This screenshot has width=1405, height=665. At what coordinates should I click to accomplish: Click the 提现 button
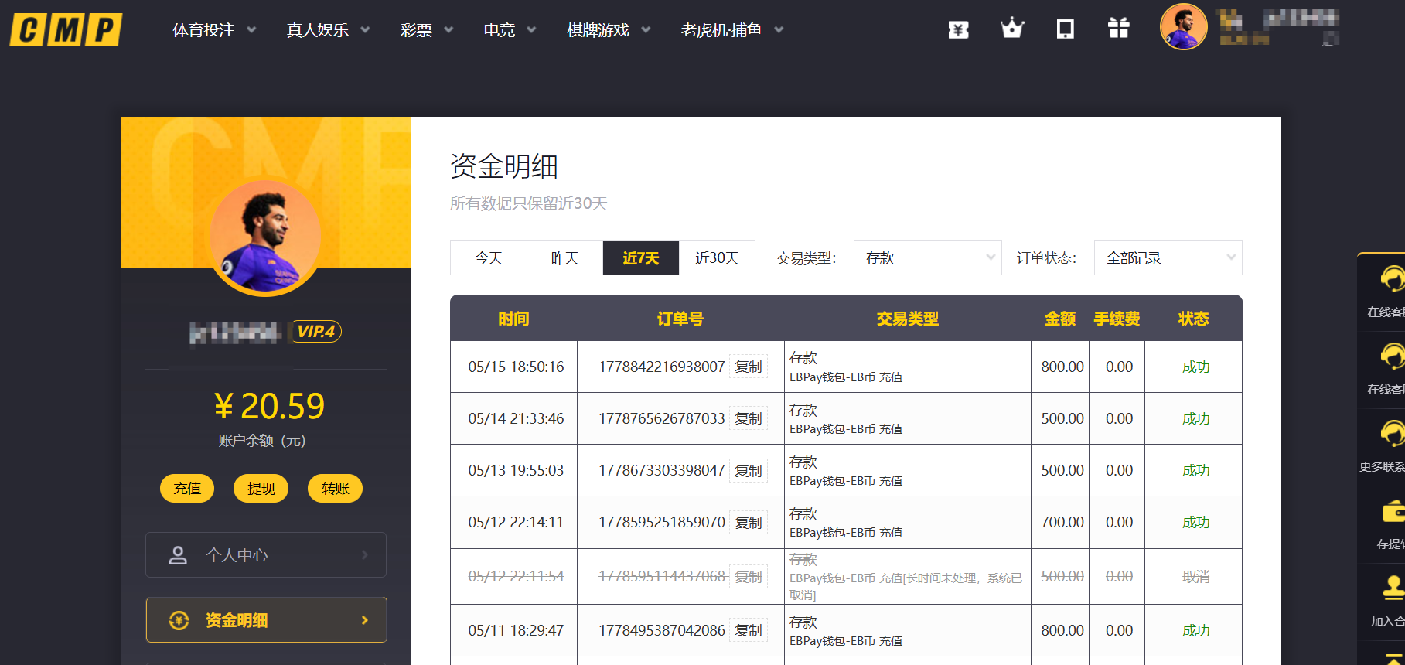coord(261,489)
